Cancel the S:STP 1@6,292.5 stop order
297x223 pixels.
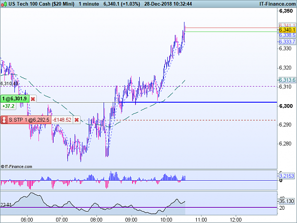pos(77,120)
